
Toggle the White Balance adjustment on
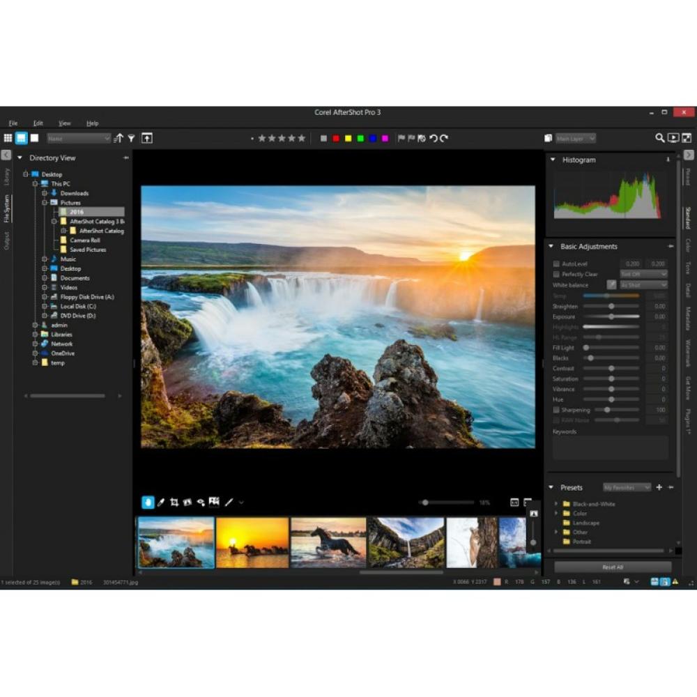click(613, 284)
